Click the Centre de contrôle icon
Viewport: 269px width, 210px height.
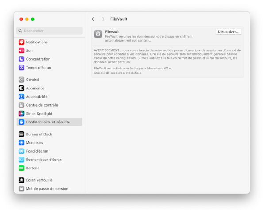(21, 105)
